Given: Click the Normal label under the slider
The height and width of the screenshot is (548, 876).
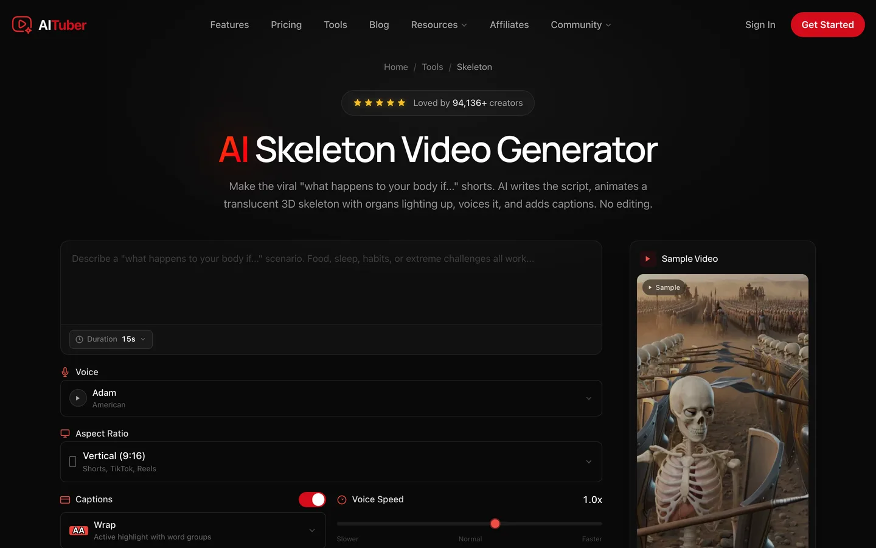Looking at the screenshot, I should tap(470, 539).
